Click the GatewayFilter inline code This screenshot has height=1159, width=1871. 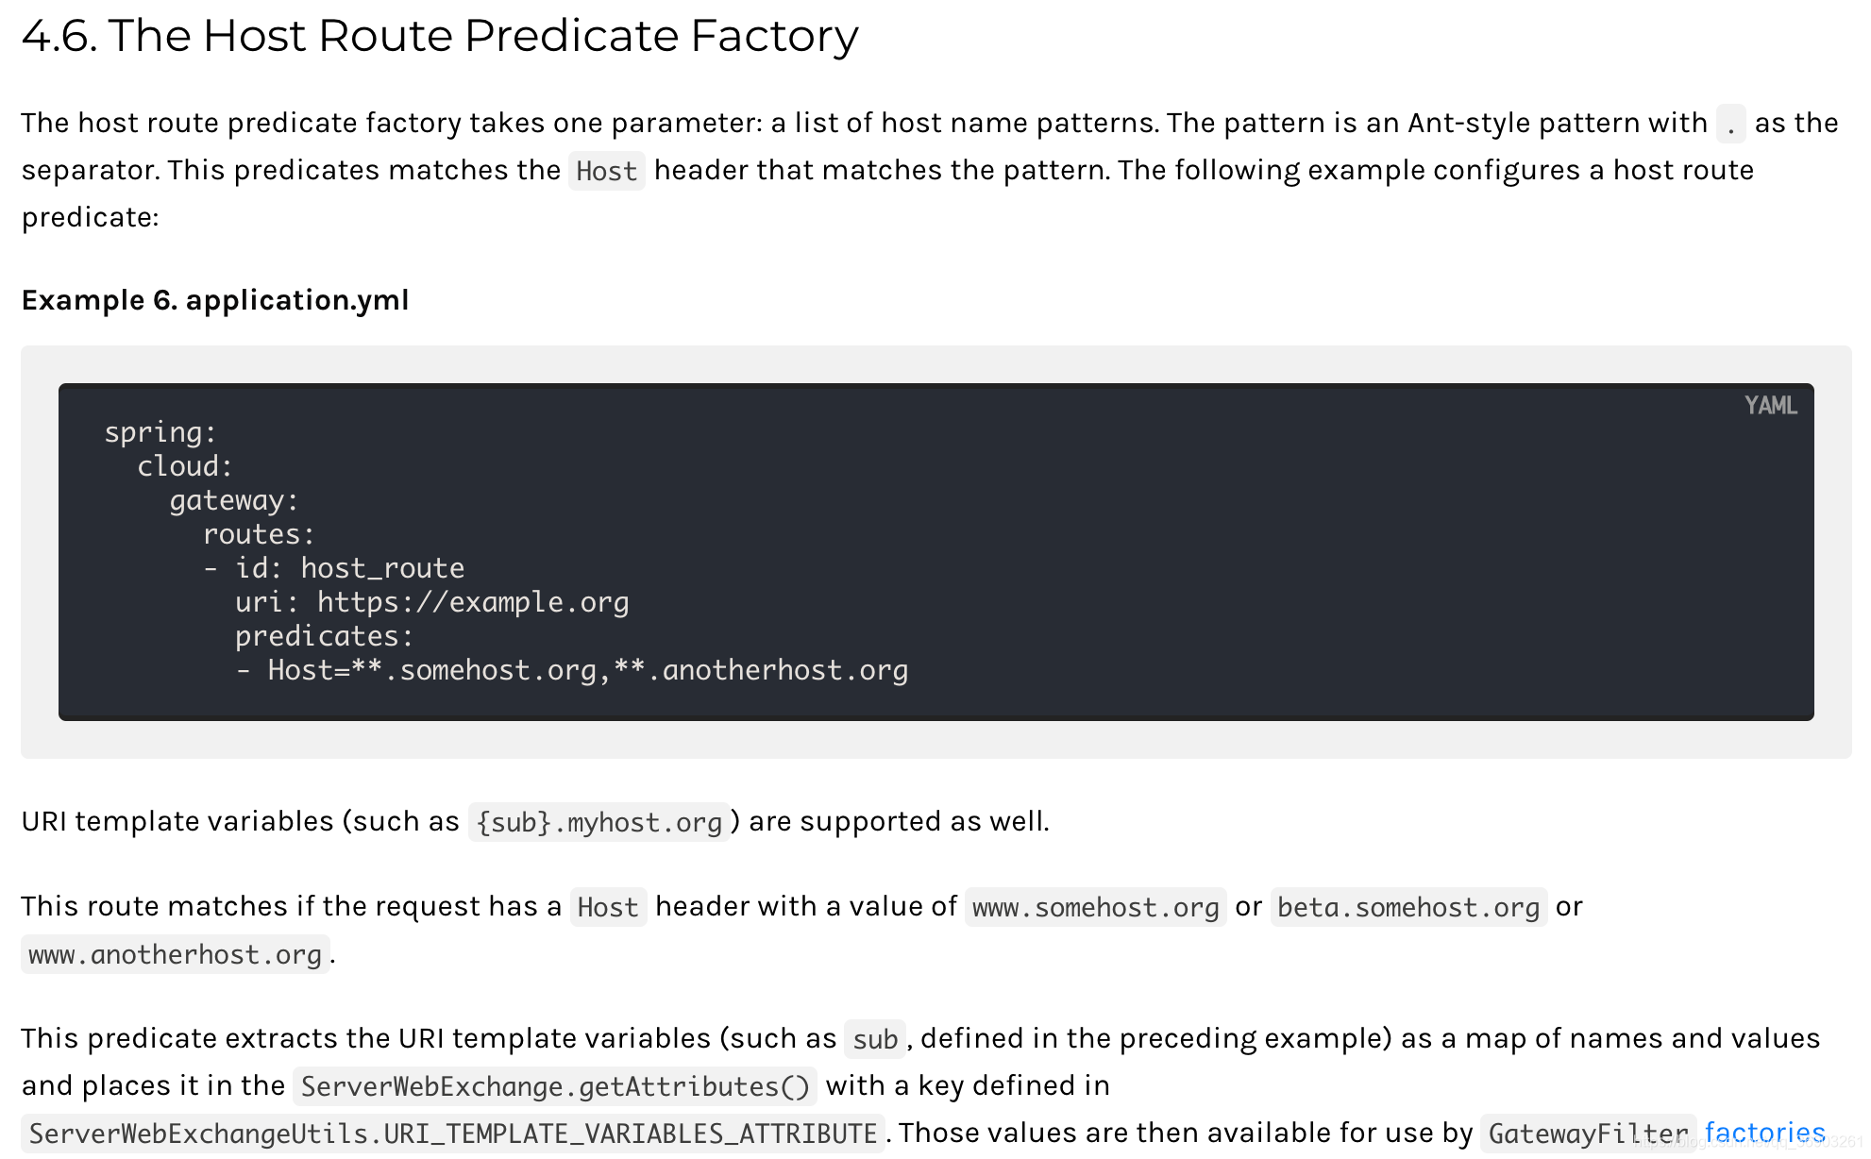pos(1588,1134)
